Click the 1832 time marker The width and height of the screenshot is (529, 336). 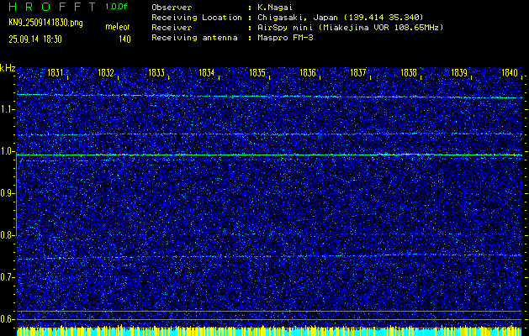(106, 72)
